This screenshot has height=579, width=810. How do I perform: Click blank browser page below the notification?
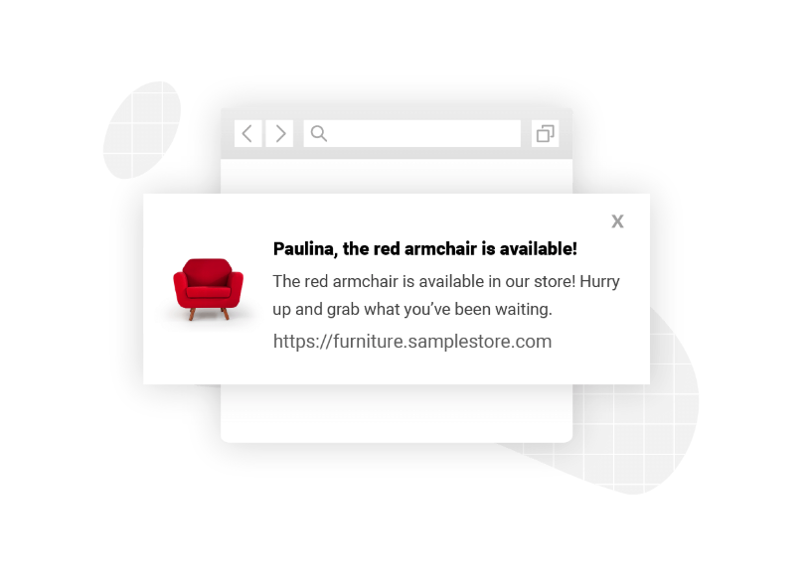point(397,413)
